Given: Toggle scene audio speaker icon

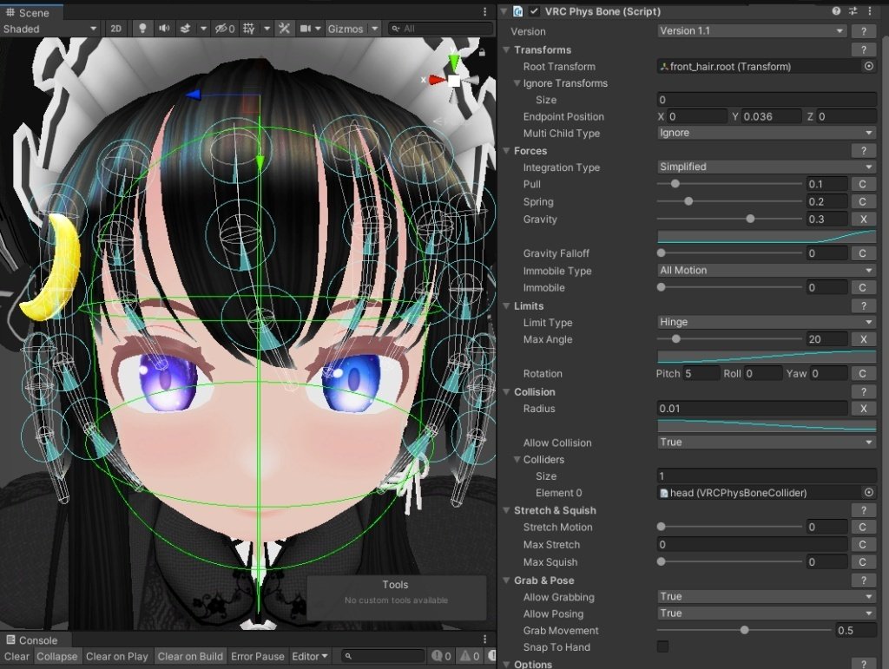Looking at the screenshot, I should tap(164, 29).
